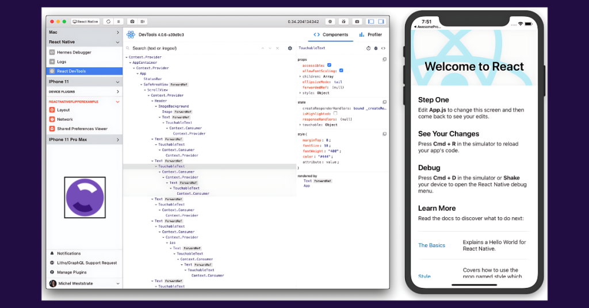Click the reload icon in title bar
The image size is (589, 308).
point(109,21)
